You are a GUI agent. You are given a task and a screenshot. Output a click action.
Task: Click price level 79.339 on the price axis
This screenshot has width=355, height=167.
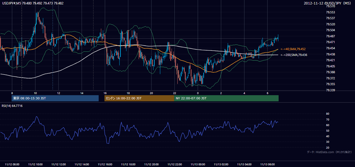coord(330,90)
